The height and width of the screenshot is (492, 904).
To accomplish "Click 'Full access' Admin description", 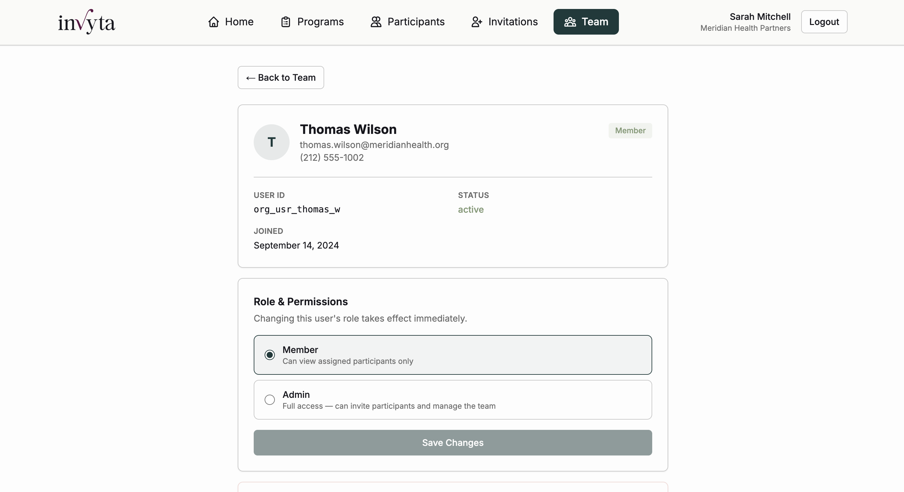I will coord(389,406).
